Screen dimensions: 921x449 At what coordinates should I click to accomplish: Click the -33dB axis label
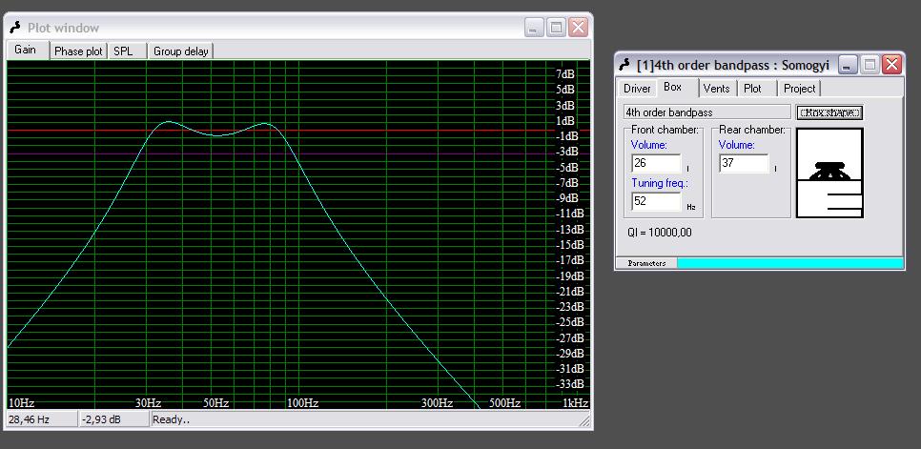(x=570, y=384)
